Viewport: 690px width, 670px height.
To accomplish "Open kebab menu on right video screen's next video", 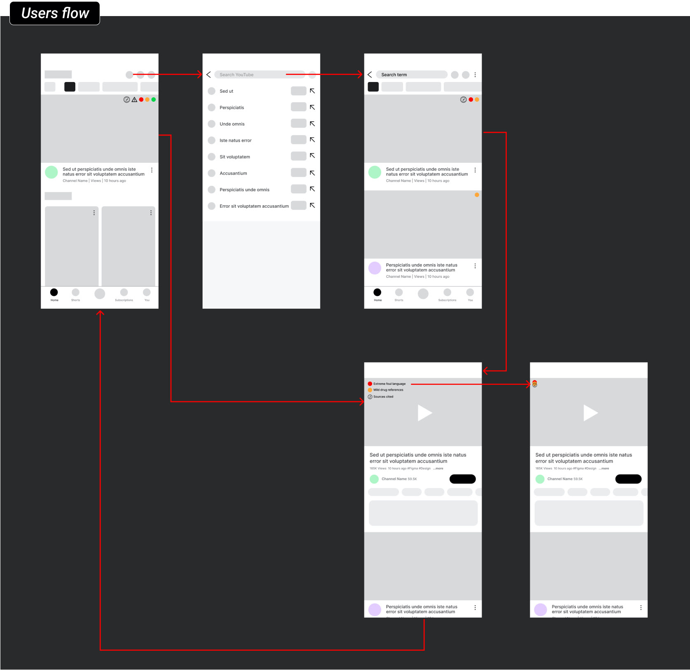I will tap(641, 608).
